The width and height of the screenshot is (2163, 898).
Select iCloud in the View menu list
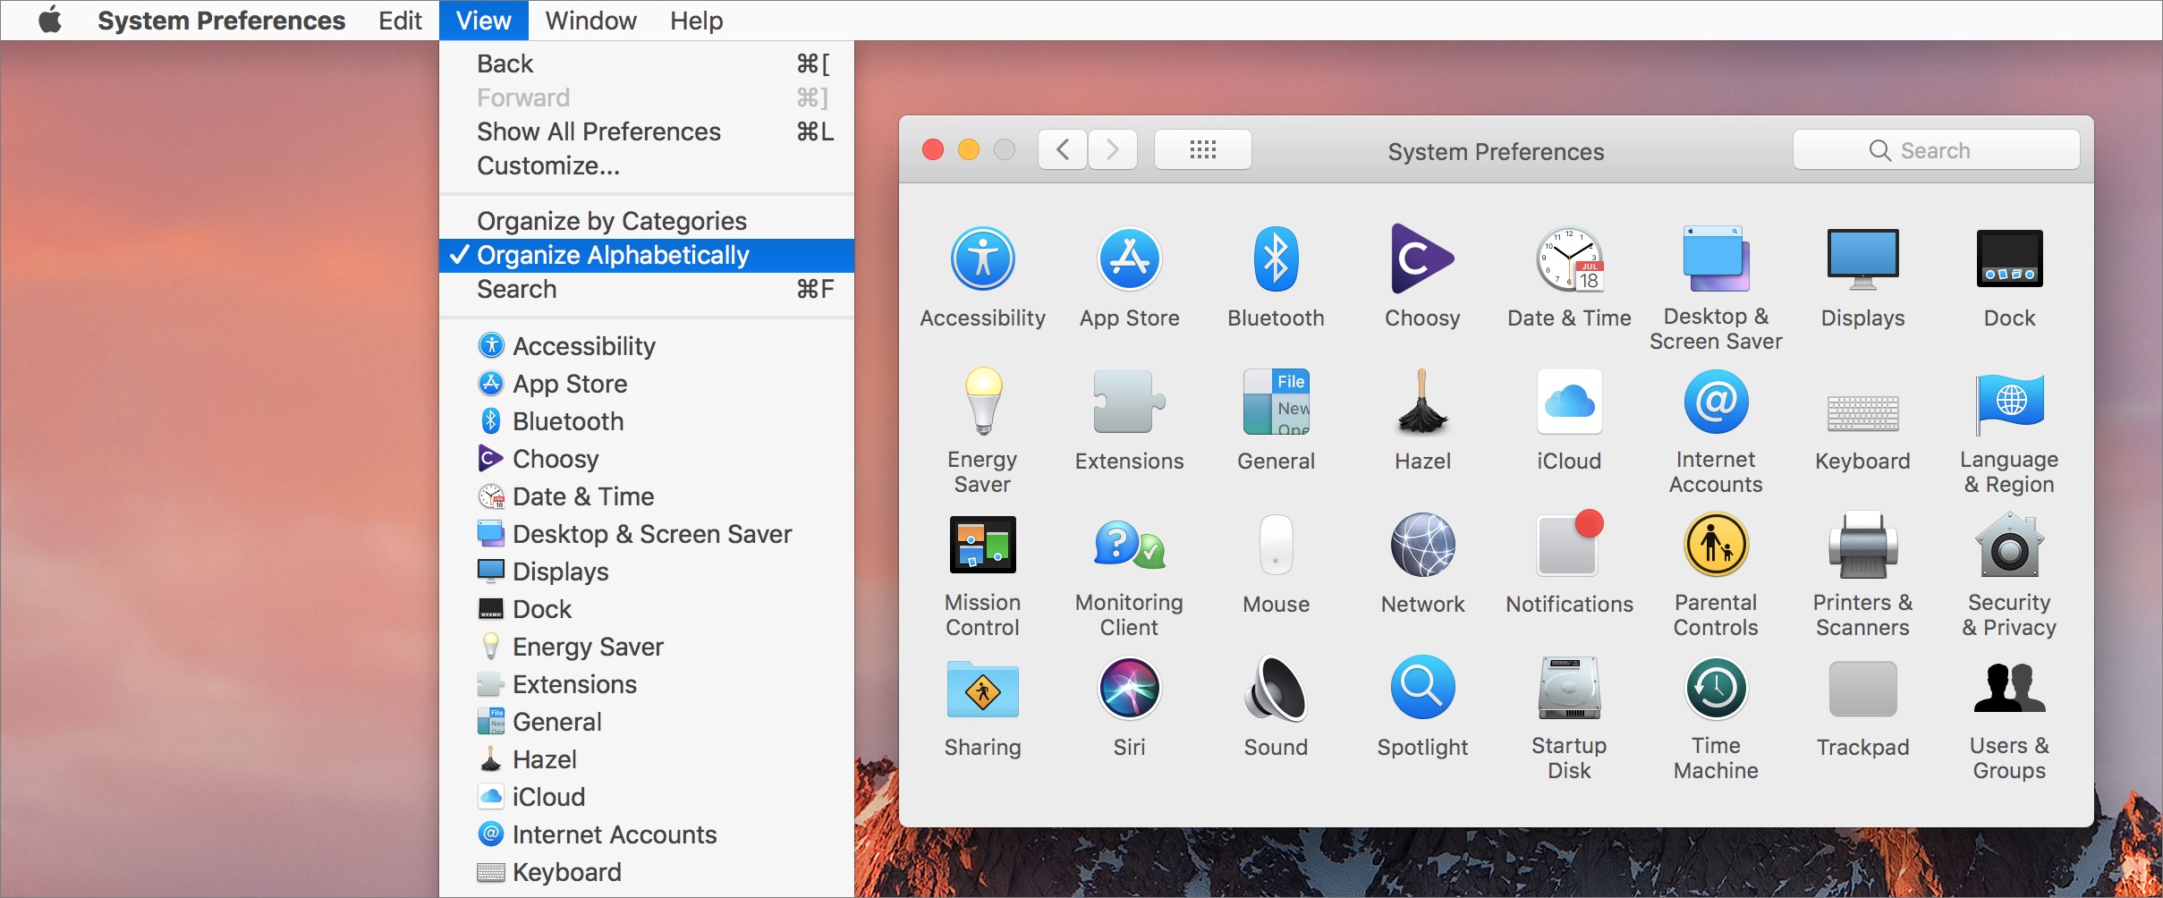(x=647, y=797)
